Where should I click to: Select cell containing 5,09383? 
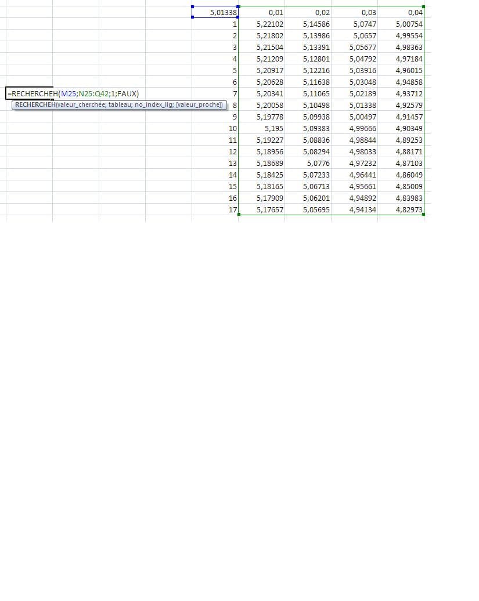pyautogui.click(x=308, y=128)
